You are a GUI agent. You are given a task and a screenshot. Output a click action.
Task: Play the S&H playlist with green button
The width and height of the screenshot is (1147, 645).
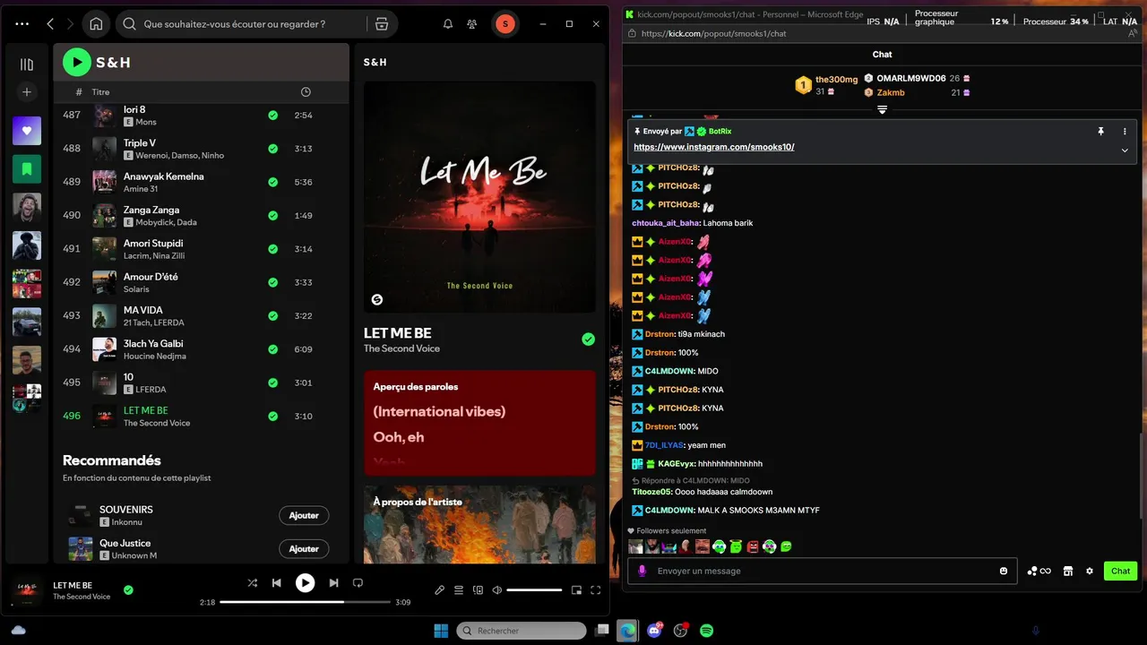pyautogui.click(x=77, y=62)
